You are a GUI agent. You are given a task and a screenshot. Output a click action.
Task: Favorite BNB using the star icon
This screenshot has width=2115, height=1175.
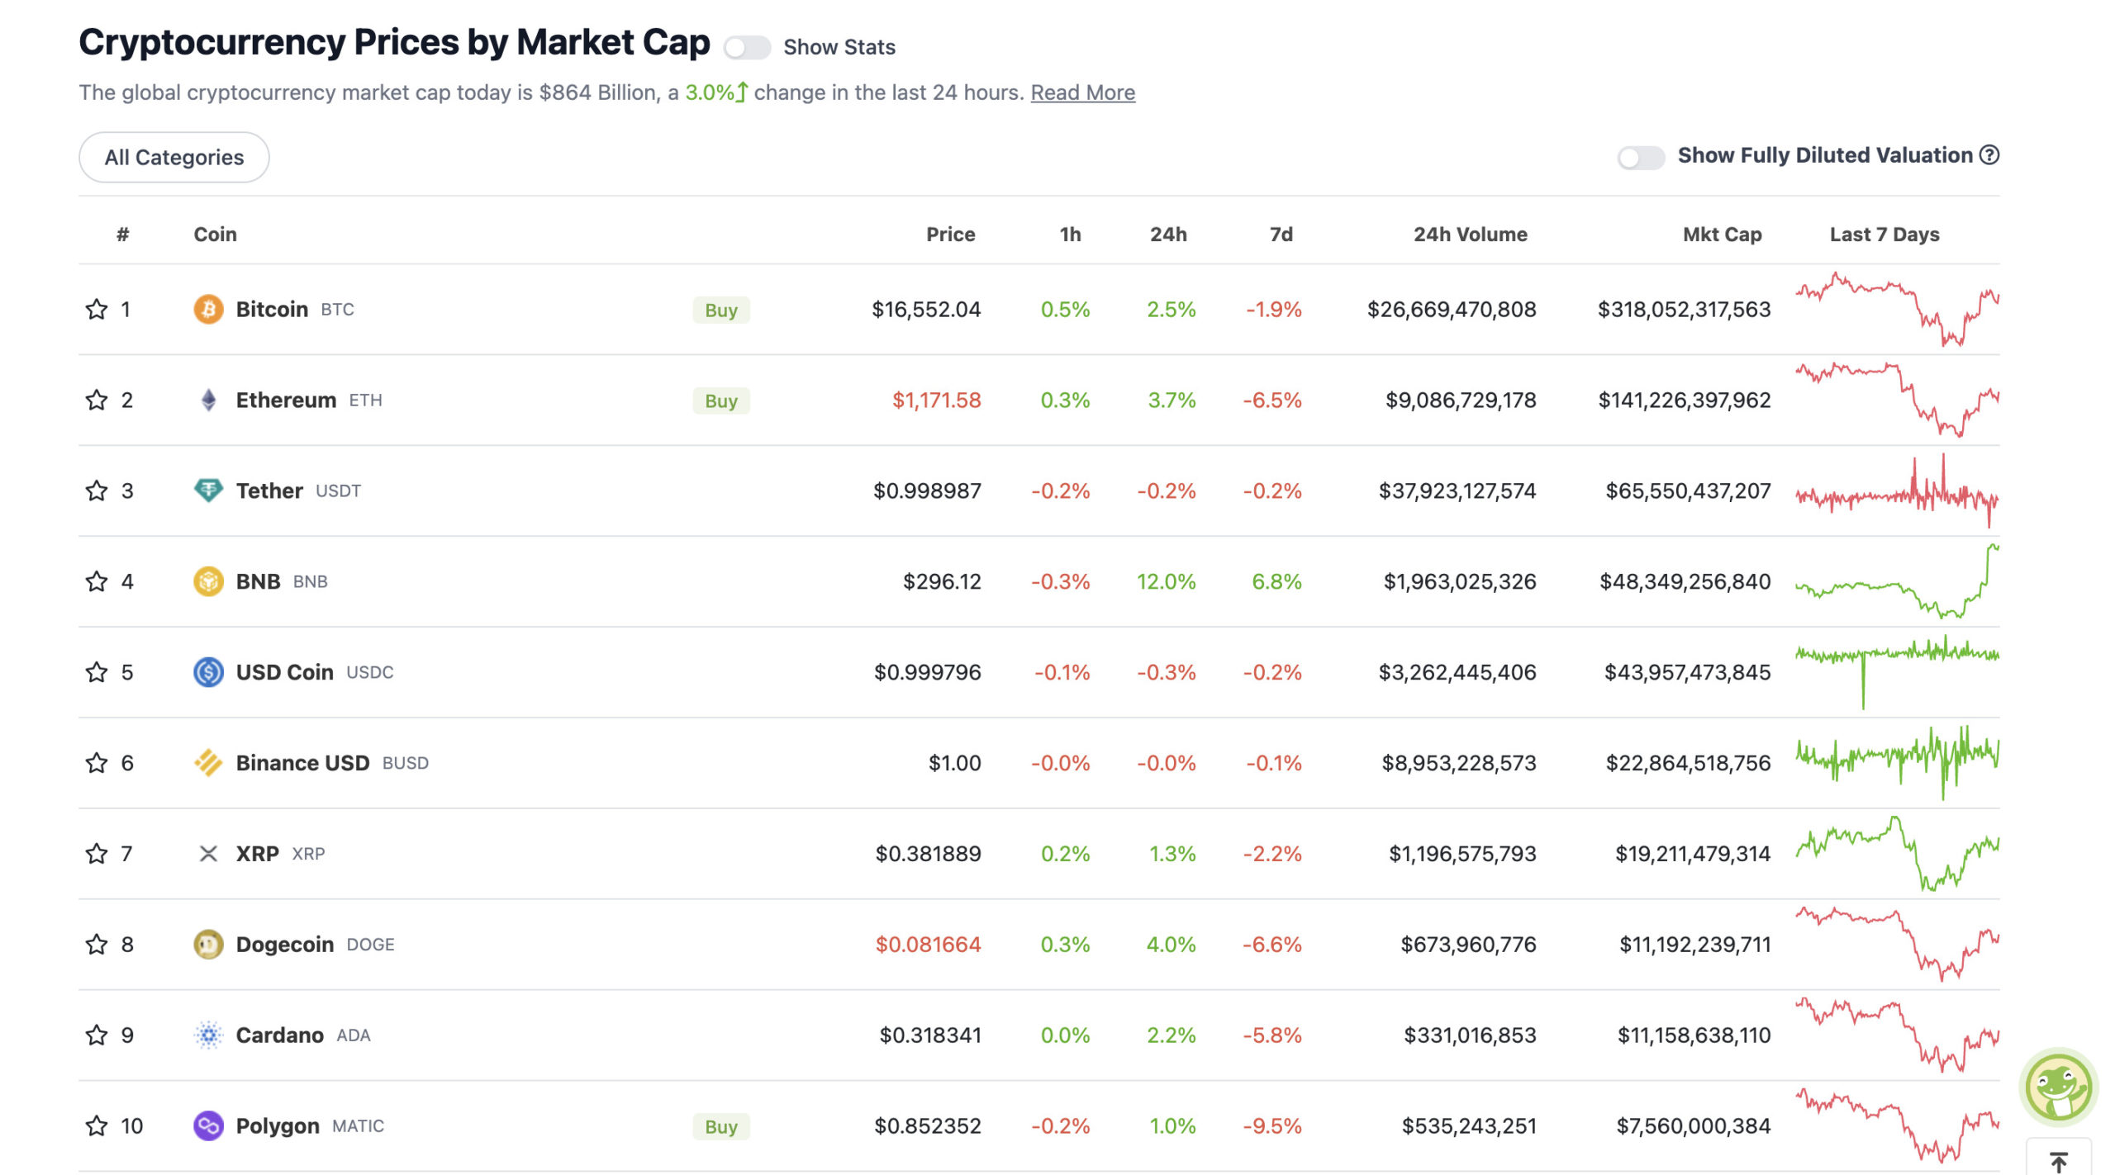[x=97, y=582]
